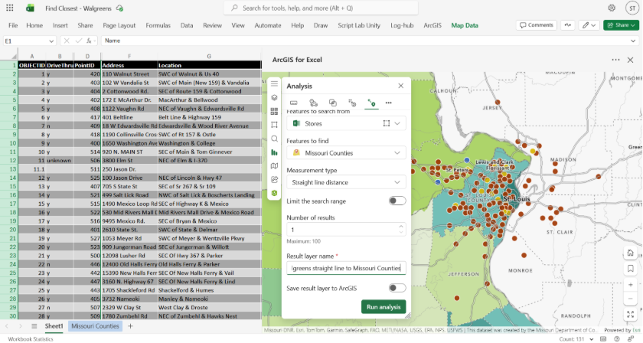Click the cloud save status icon
Image resolution: width=643 pixels, height=343 pixels.
click(119, 8)
